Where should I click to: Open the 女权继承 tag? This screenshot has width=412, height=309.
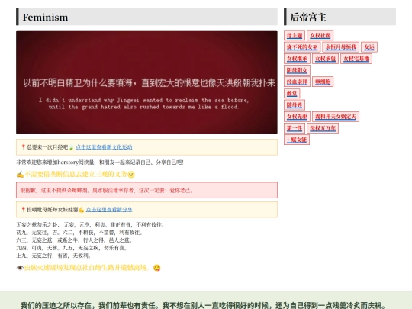[x=298, y=59]
